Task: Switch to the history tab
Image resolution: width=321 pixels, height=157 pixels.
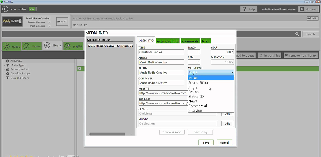Action: point(32,46)
